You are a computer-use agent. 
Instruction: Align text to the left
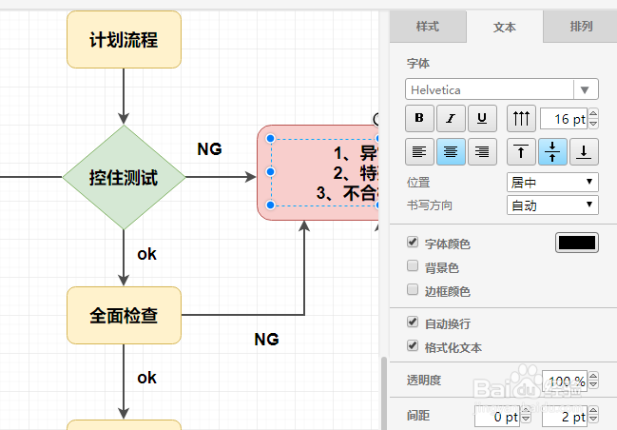point(419,151)
